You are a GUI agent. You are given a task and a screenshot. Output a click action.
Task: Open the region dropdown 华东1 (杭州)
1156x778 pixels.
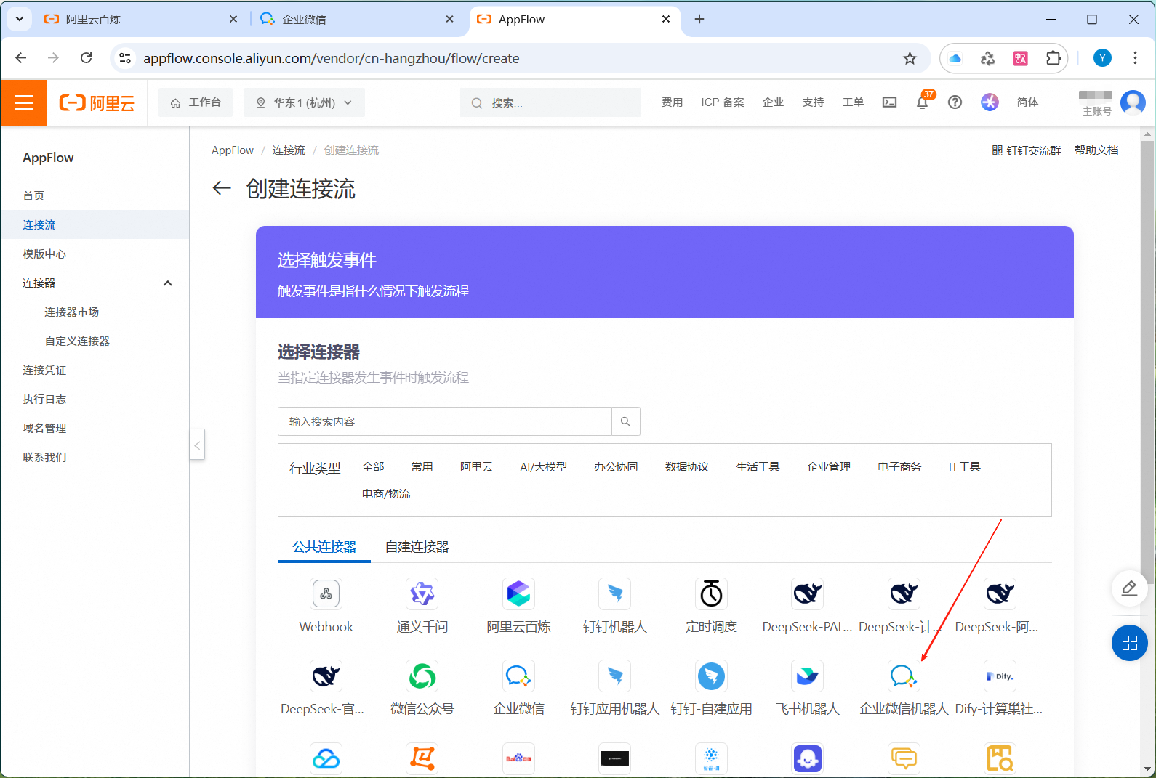304,102
